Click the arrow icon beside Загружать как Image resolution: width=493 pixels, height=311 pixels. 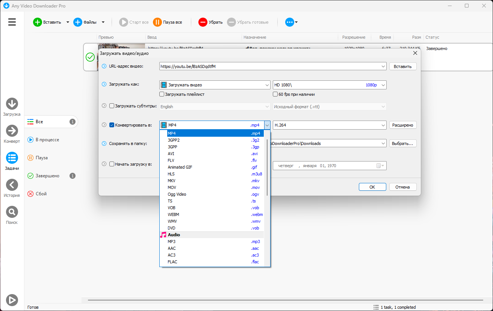pyautogui.click(x=104, y=84)
